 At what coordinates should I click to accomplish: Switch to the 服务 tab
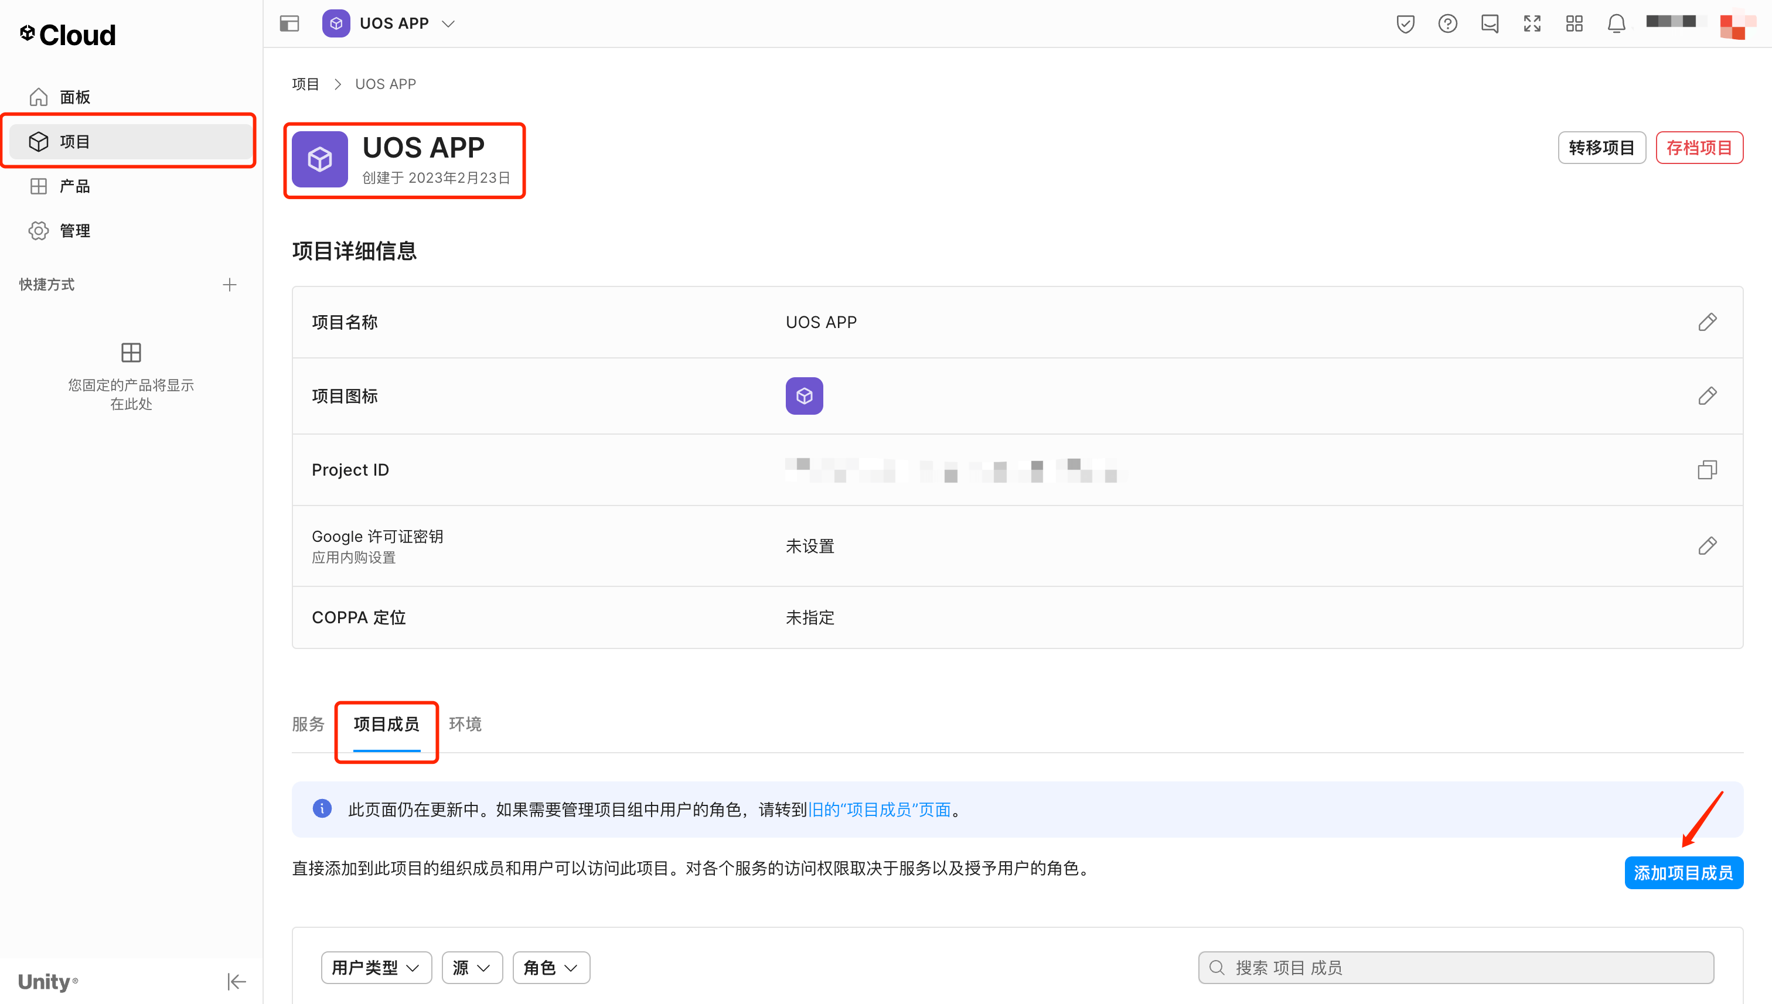[308, 723]
